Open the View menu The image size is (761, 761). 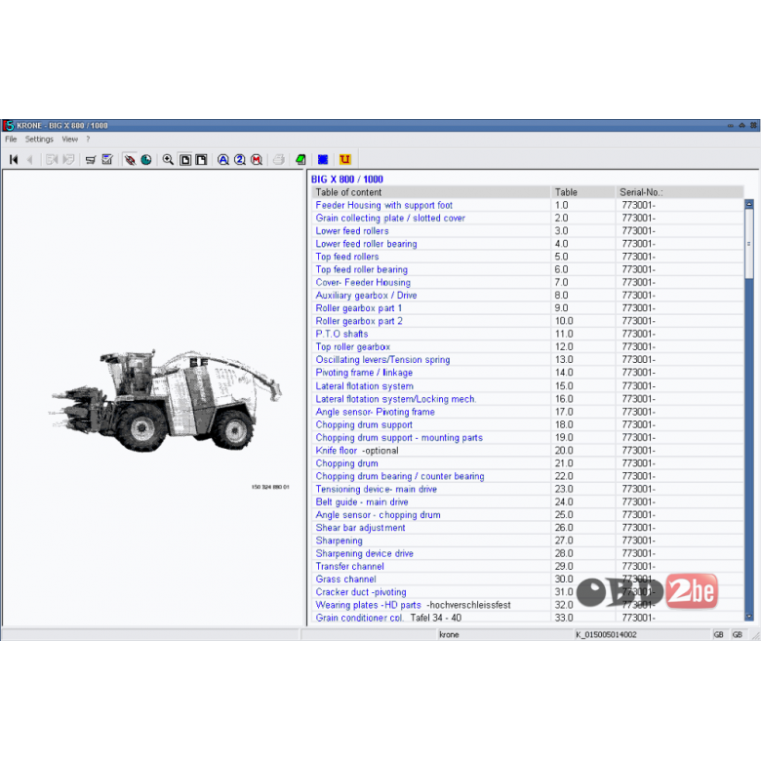point(69,140)
